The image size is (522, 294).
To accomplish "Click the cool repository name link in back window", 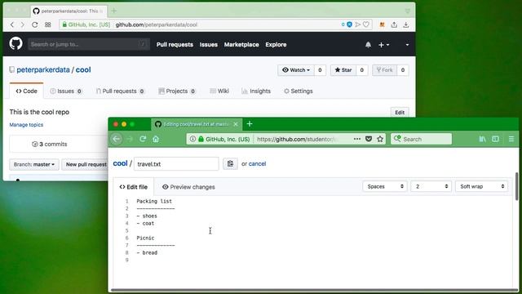I will tap(83, 69).
